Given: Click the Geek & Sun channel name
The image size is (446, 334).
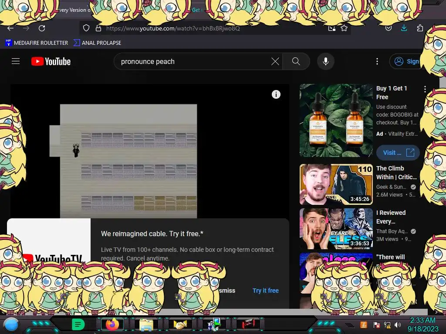Looking at the screenshot, I should [391, 187].
